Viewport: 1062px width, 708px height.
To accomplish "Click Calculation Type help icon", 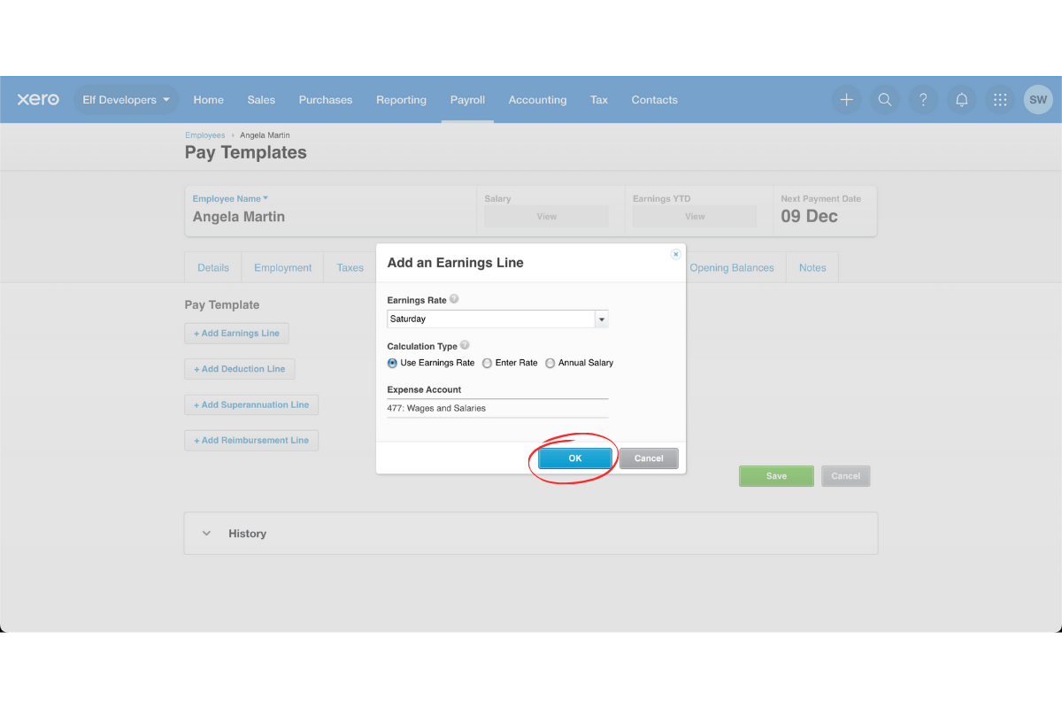I will pyautogui.click(x=465, y=346).
